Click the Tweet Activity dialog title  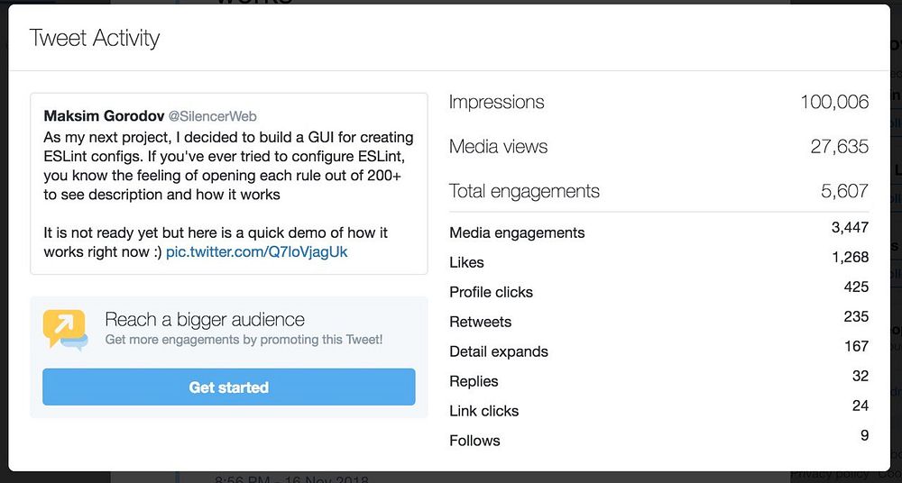click(95, 39)
